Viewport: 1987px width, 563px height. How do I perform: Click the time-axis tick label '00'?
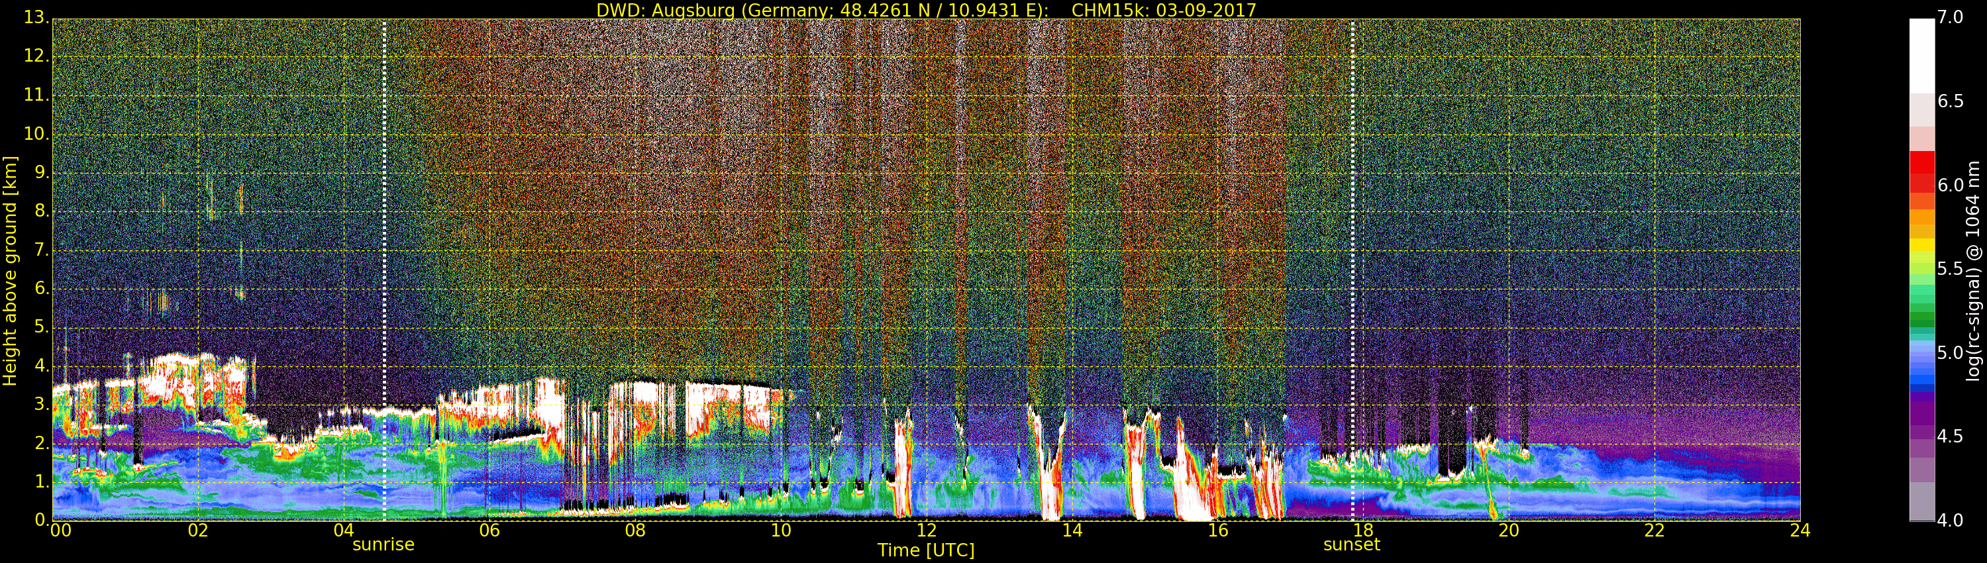point(60,530)
